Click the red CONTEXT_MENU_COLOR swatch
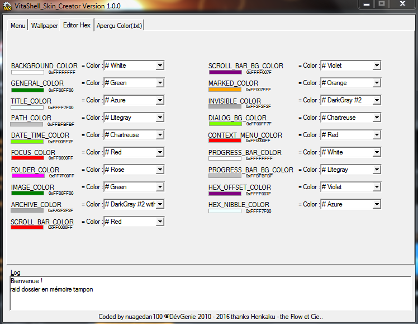The height and width of the screenshot is (324, 418). [x=225, y=140]
